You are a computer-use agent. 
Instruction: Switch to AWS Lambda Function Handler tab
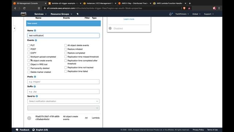tap(169, 3)
